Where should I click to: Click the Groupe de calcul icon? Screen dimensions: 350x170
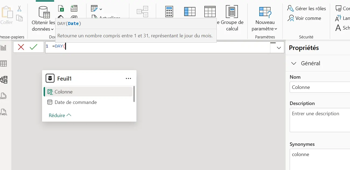coord(232,12)
